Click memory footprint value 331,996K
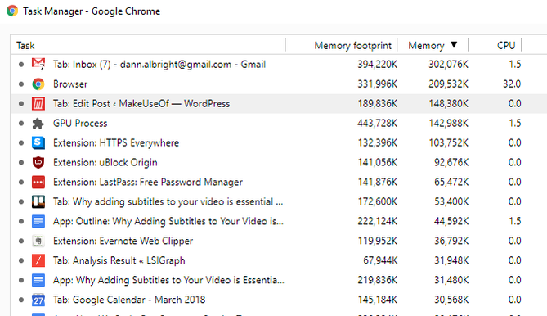The height and width of the screenshot is (316, 547). 377,84
